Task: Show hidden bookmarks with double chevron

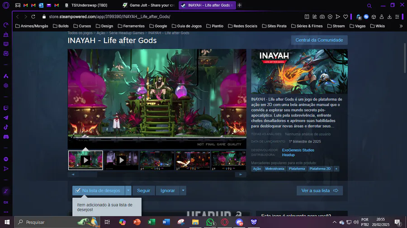Action: (401, 26)
